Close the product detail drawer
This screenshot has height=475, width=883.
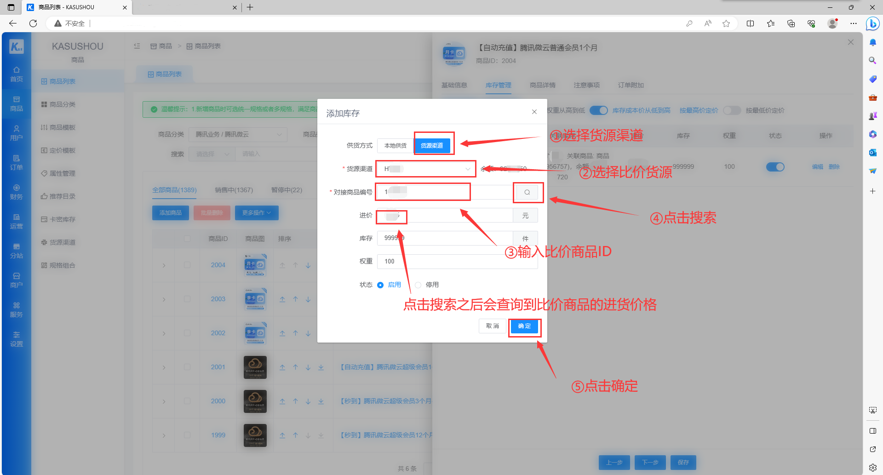[851, 42]
